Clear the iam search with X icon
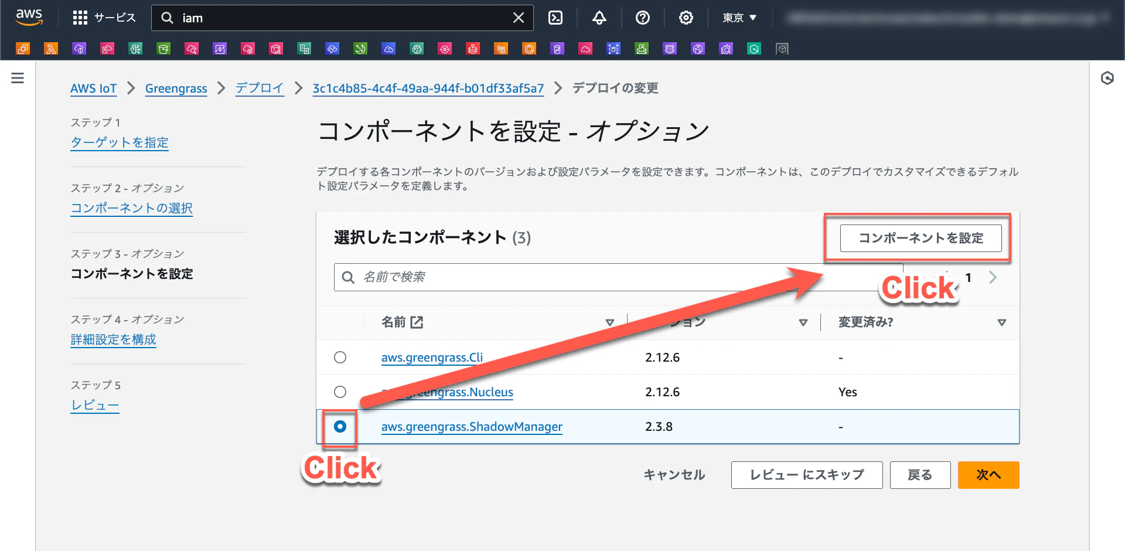1125x551 pixels. click(x=519, y=18)
